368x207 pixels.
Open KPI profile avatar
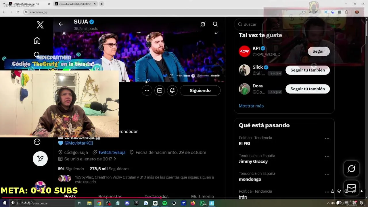click(x=245, y=51)
